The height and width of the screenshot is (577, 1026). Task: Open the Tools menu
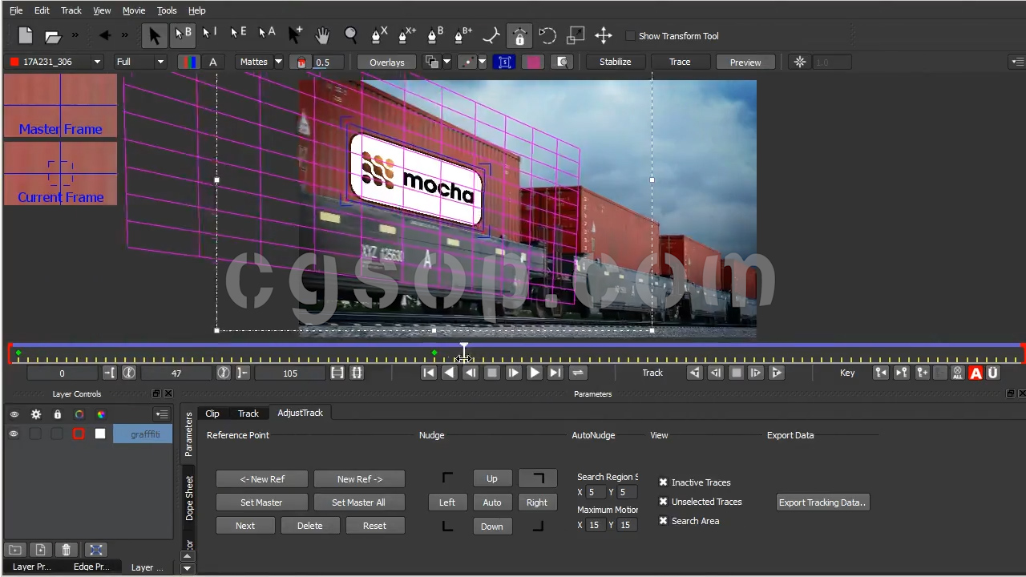[167, 10]
